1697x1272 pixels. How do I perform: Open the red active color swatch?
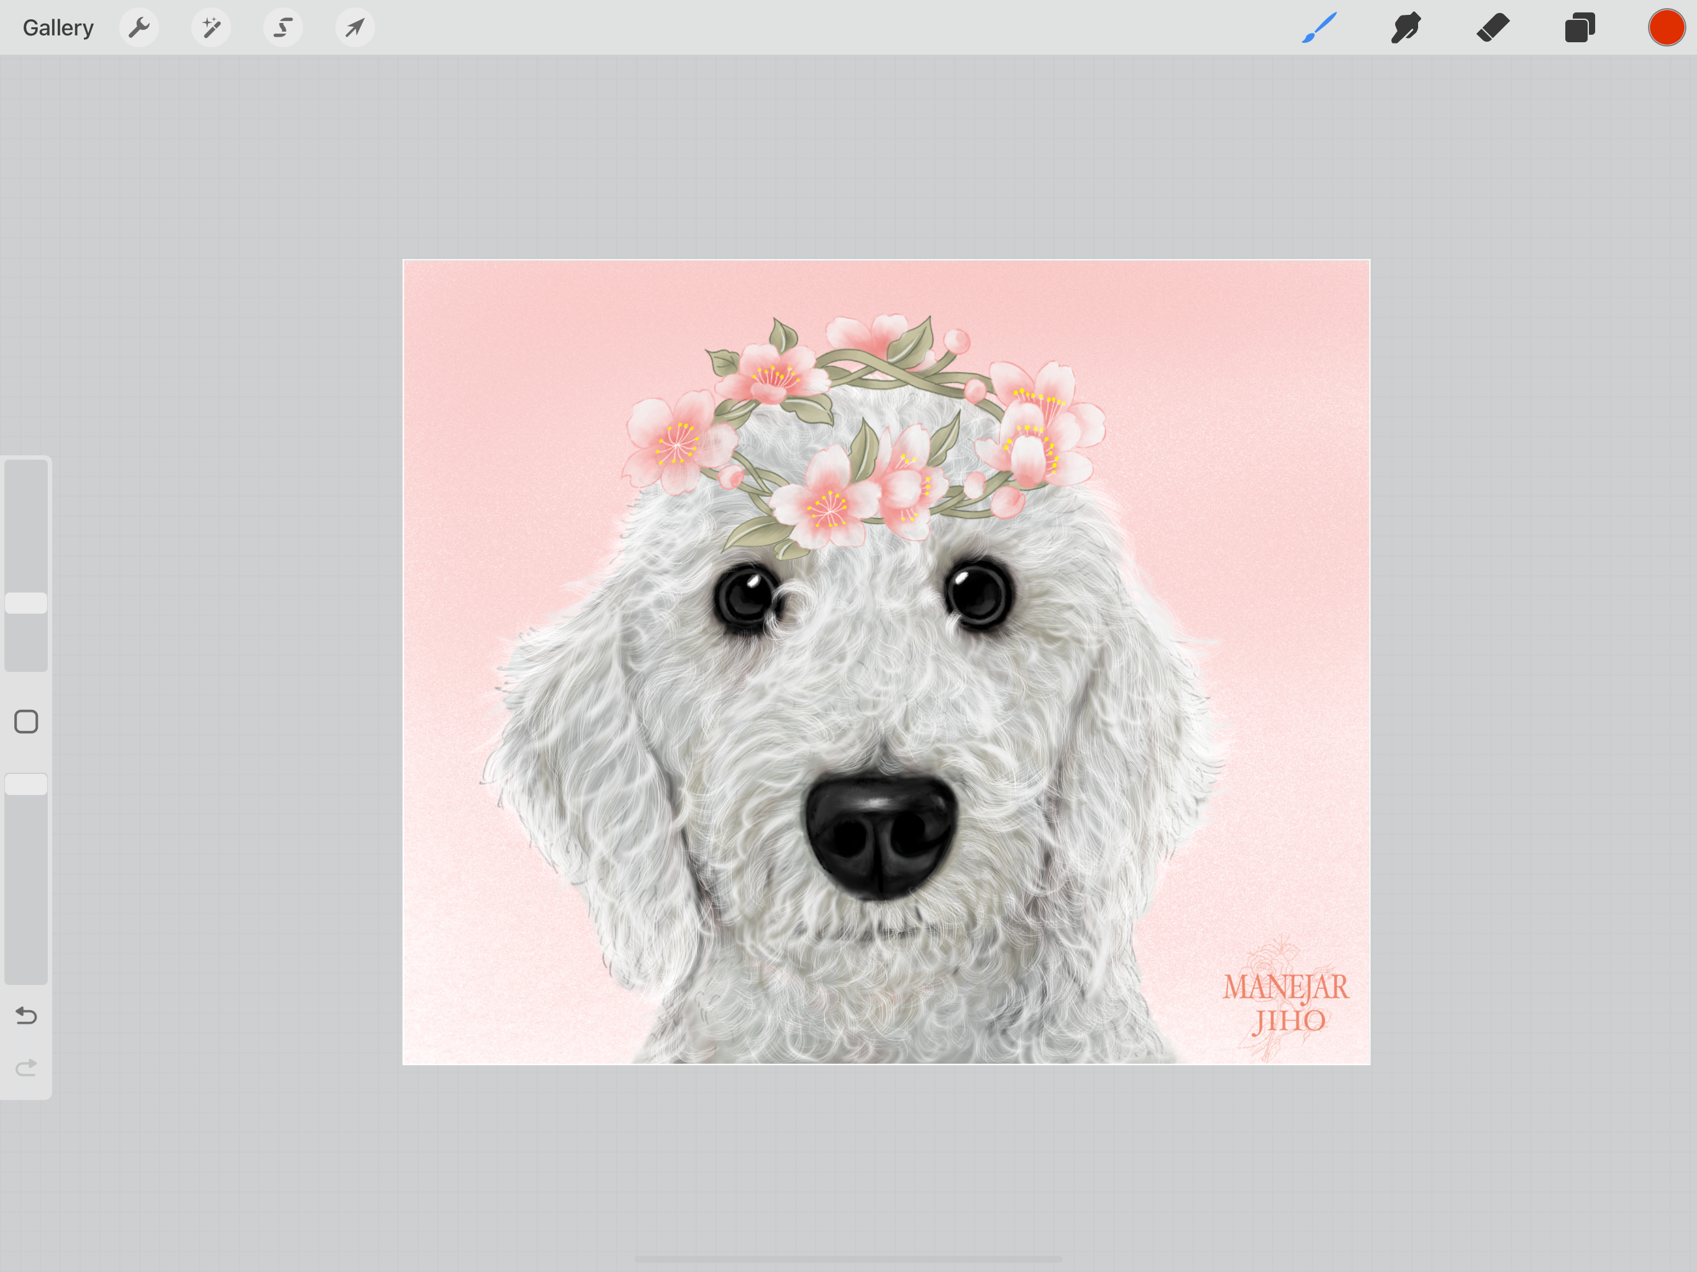click(1667, 27)
